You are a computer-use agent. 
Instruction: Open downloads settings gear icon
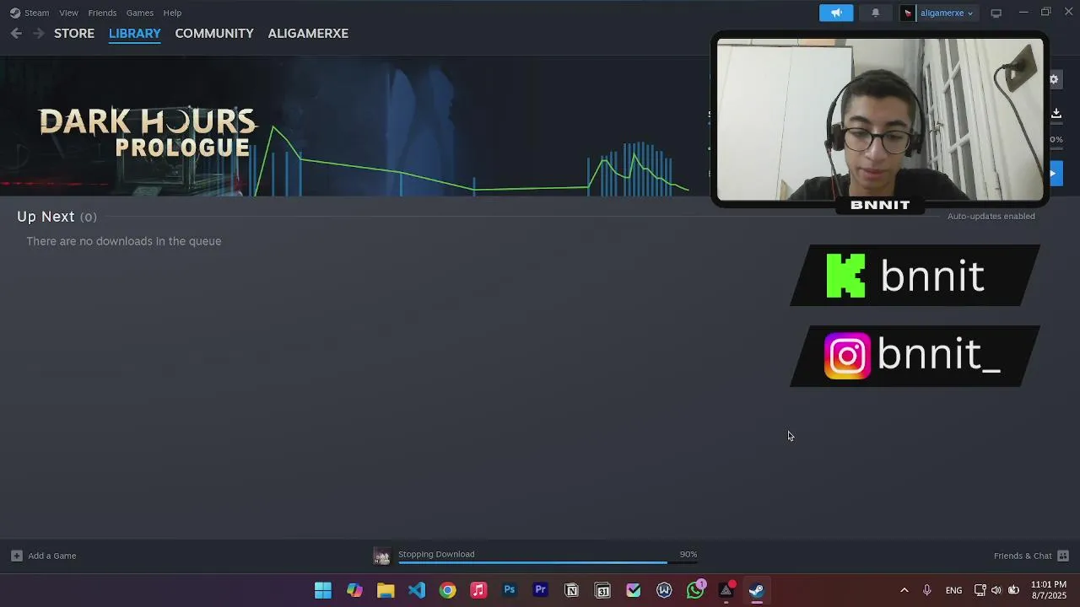(1054, 79)
